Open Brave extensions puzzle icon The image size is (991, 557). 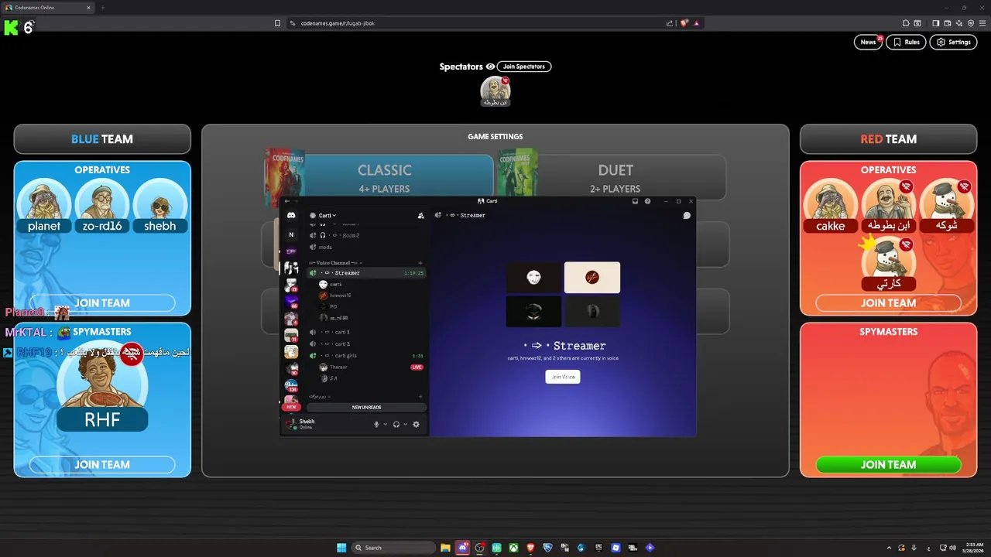(906, 23)
